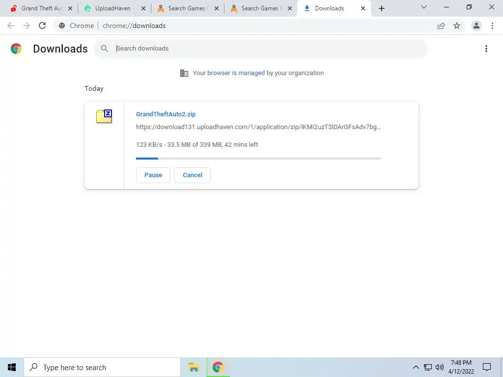Switch to the first Search Games tab

(x=188, y=8)
